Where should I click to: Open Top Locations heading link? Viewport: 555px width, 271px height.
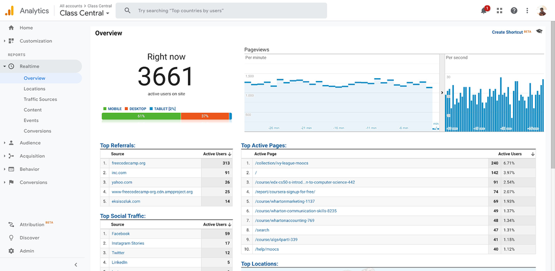259,264
